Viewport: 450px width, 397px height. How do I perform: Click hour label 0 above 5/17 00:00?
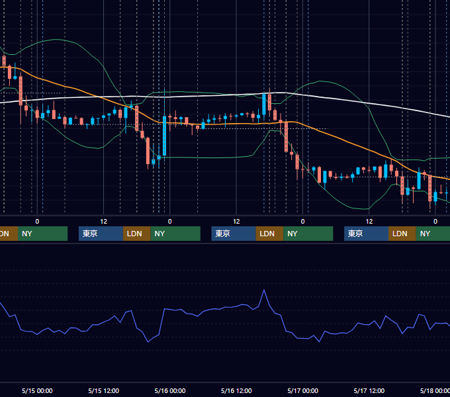coord(303,222)
